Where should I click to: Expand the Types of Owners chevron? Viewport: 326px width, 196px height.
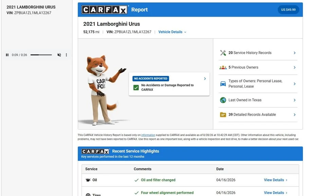click(x=295, y=84)
